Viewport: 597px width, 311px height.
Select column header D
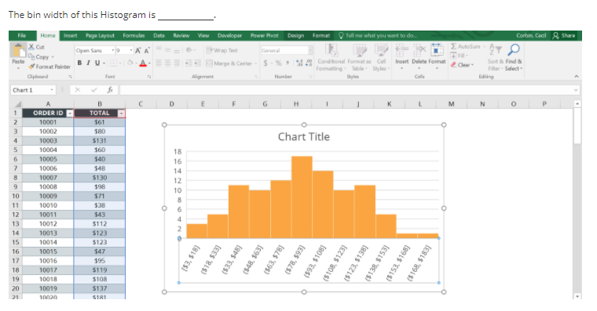click(x=172, y=103)
